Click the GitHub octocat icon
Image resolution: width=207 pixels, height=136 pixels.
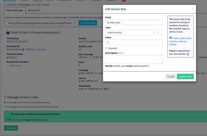[x=171, y=38]
